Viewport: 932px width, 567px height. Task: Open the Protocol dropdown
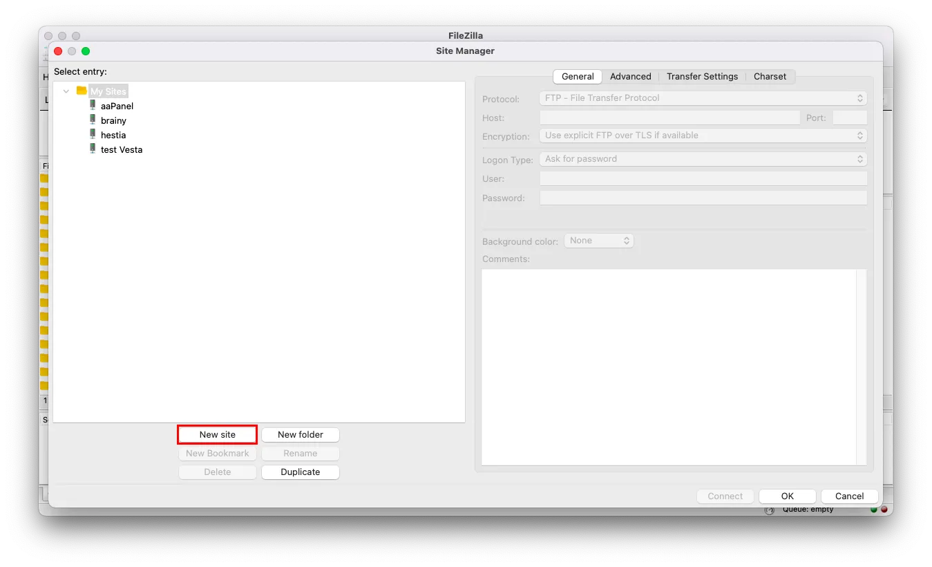[703, 98]
